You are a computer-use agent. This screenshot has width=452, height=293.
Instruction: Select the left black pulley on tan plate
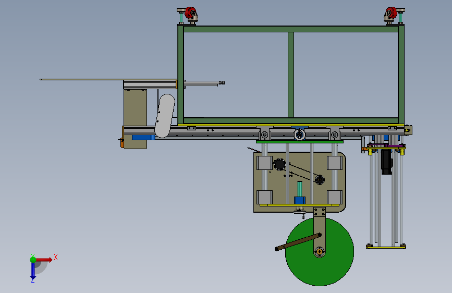[279, 165]
